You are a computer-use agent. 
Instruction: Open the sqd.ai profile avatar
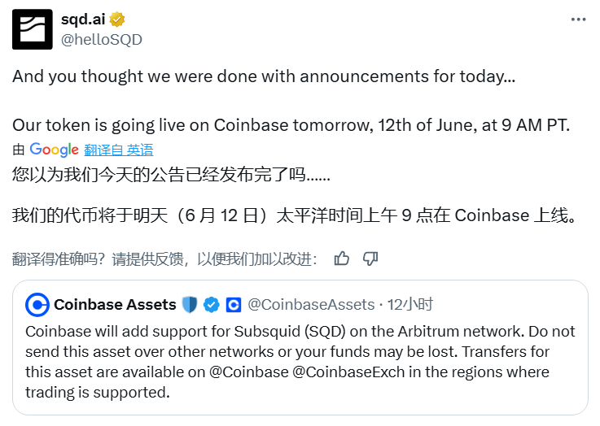pyautogui.click(x=32, y=29)
